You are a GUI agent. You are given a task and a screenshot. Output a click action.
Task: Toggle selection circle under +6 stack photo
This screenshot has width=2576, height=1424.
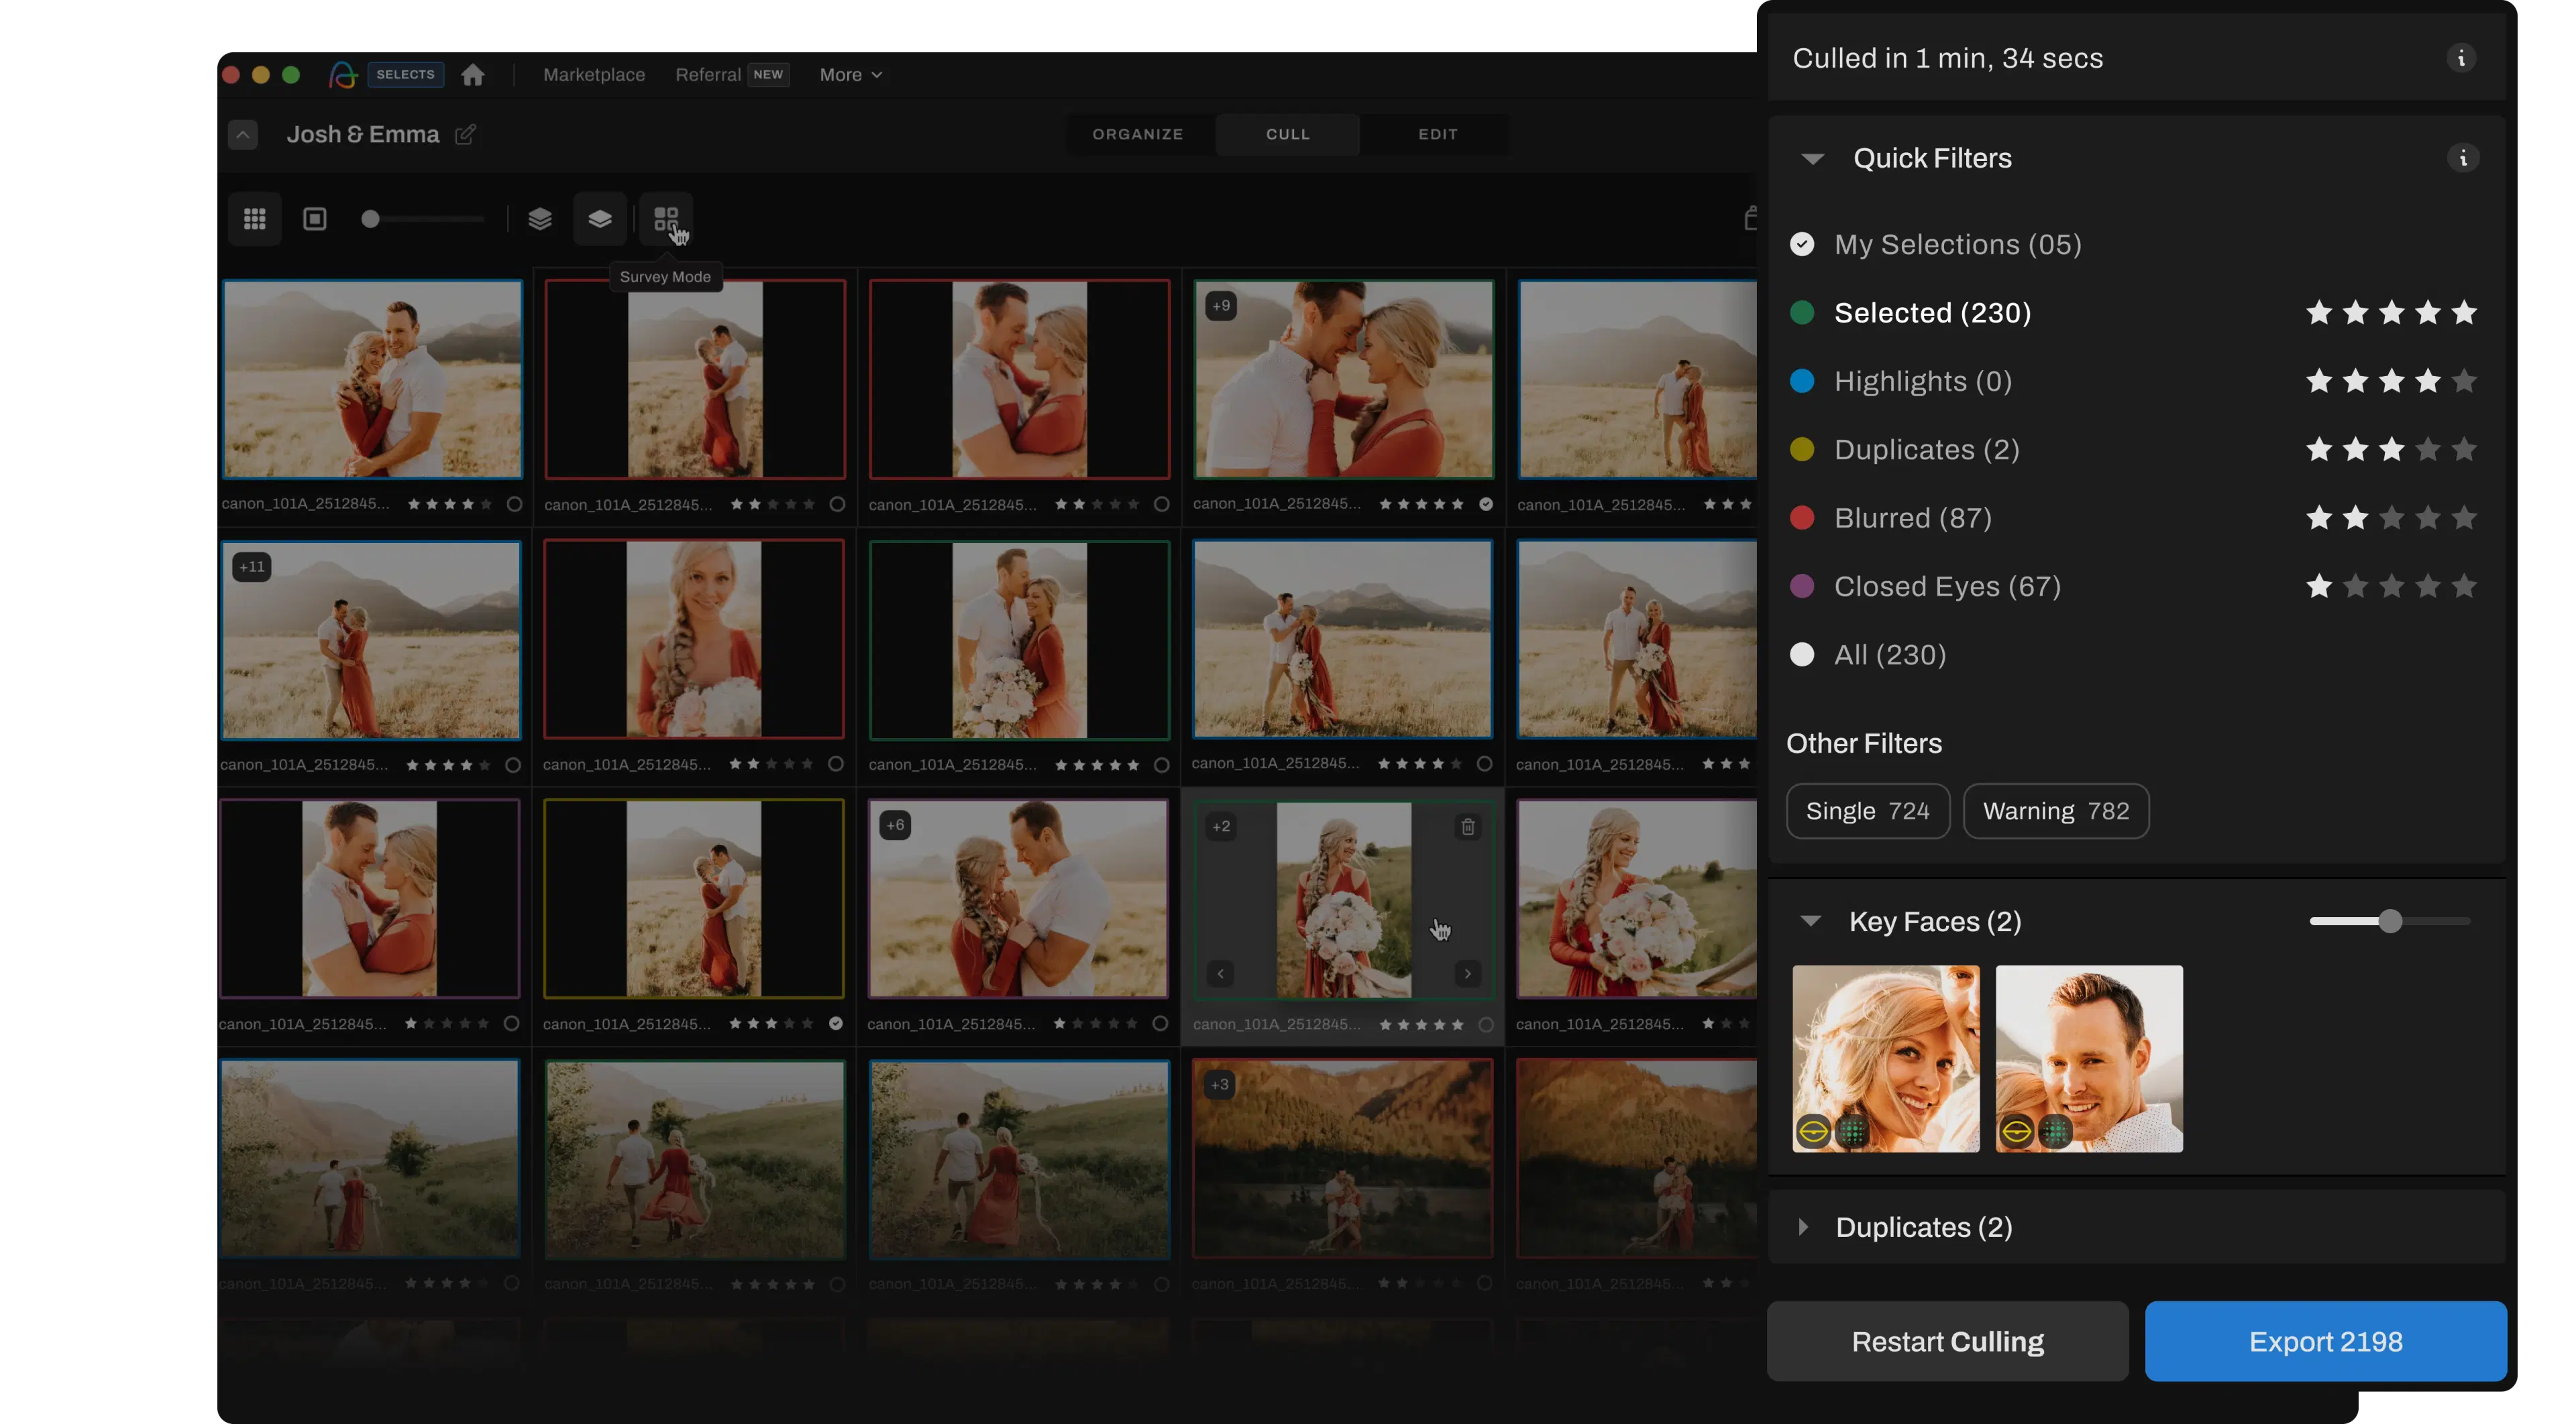pos(1160,1023)
